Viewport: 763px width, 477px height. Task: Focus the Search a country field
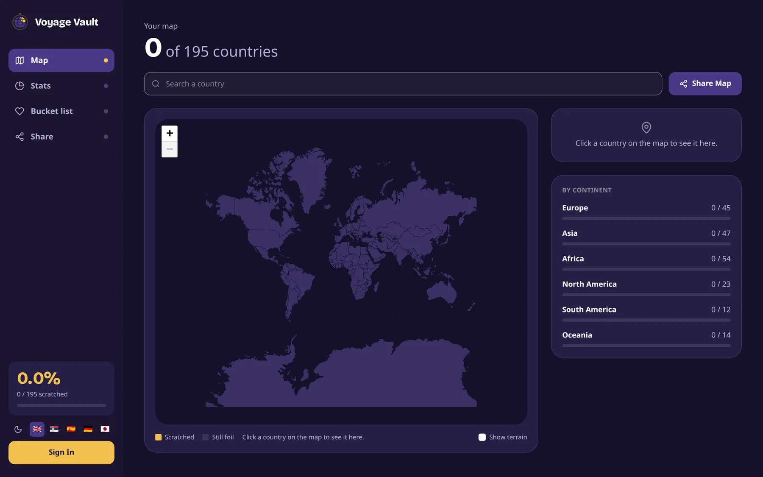pyautogui.click(x=403, y=84)
